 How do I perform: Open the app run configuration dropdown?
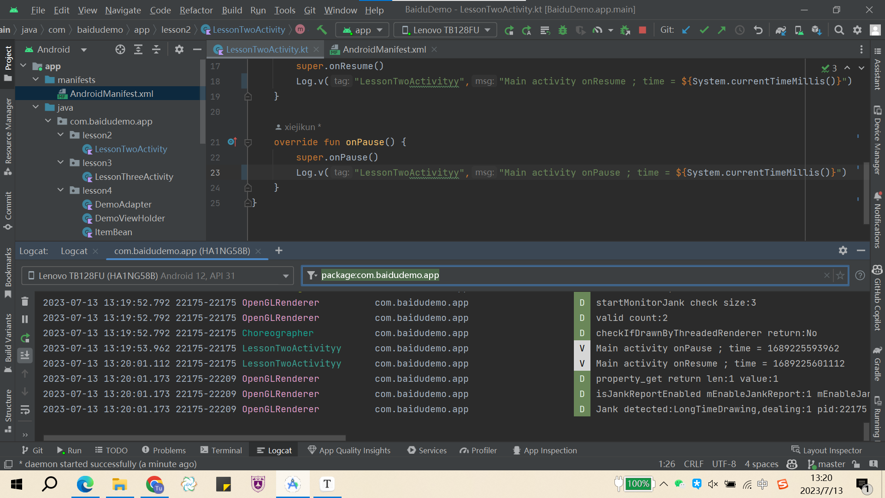pos(362,30)
